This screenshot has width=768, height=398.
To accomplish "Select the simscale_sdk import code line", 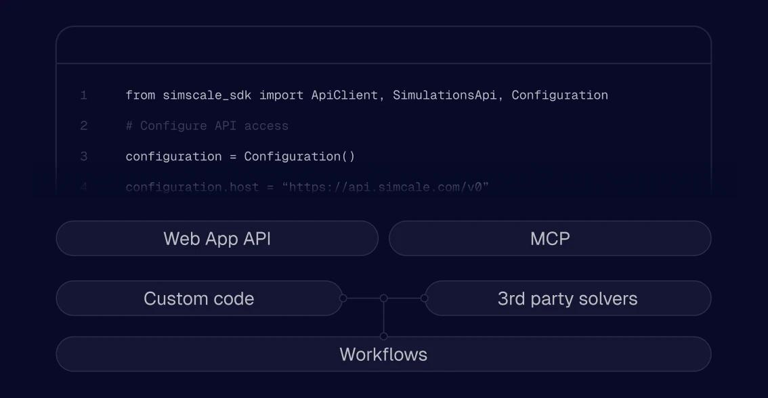I will tap(367, 95).
